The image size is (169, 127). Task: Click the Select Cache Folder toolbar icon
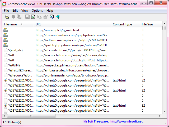7,17
